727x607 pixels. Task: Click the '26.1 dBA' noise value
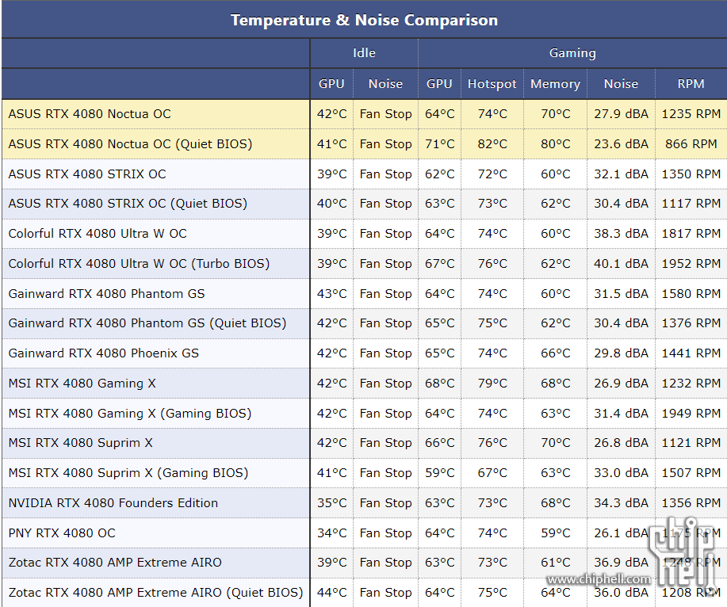click(x=622, y=533)
